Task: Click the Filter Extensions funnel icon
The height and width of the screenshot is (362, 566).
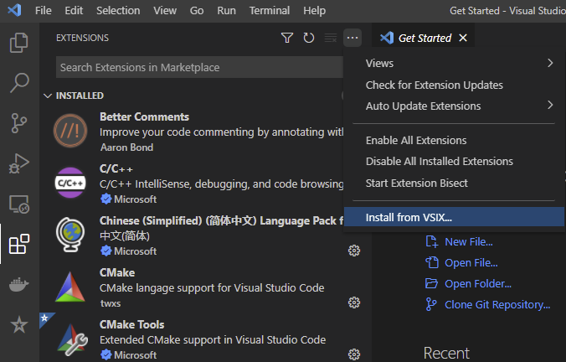Action: [x=287, y=38]
